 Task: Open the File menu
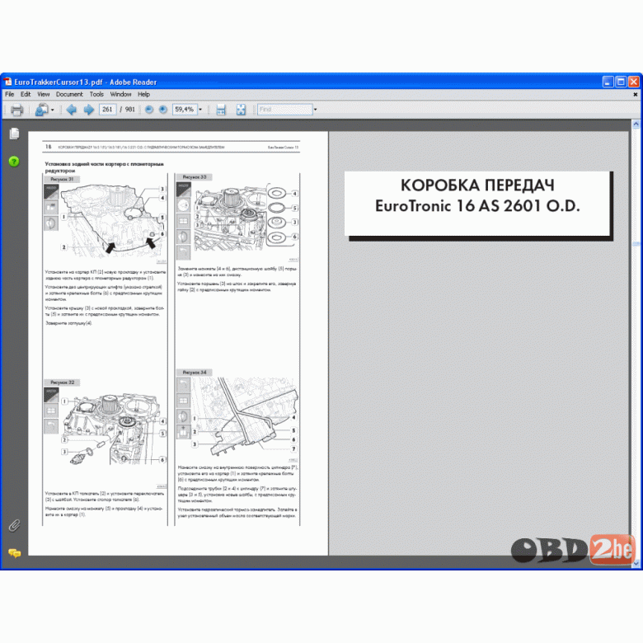point(9,94)
